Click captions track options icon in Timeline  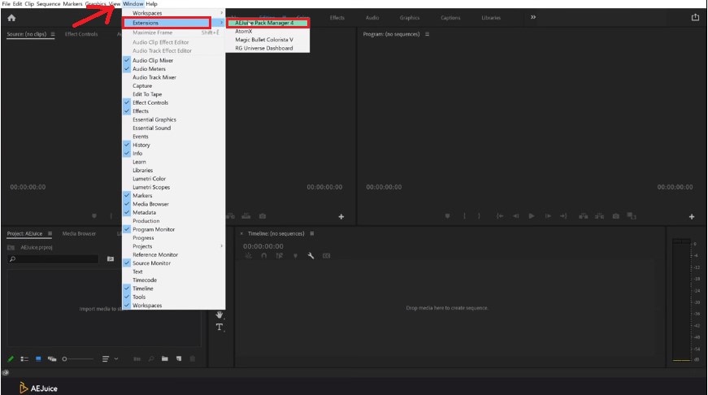pyautogui.click(x=327, y=255)
